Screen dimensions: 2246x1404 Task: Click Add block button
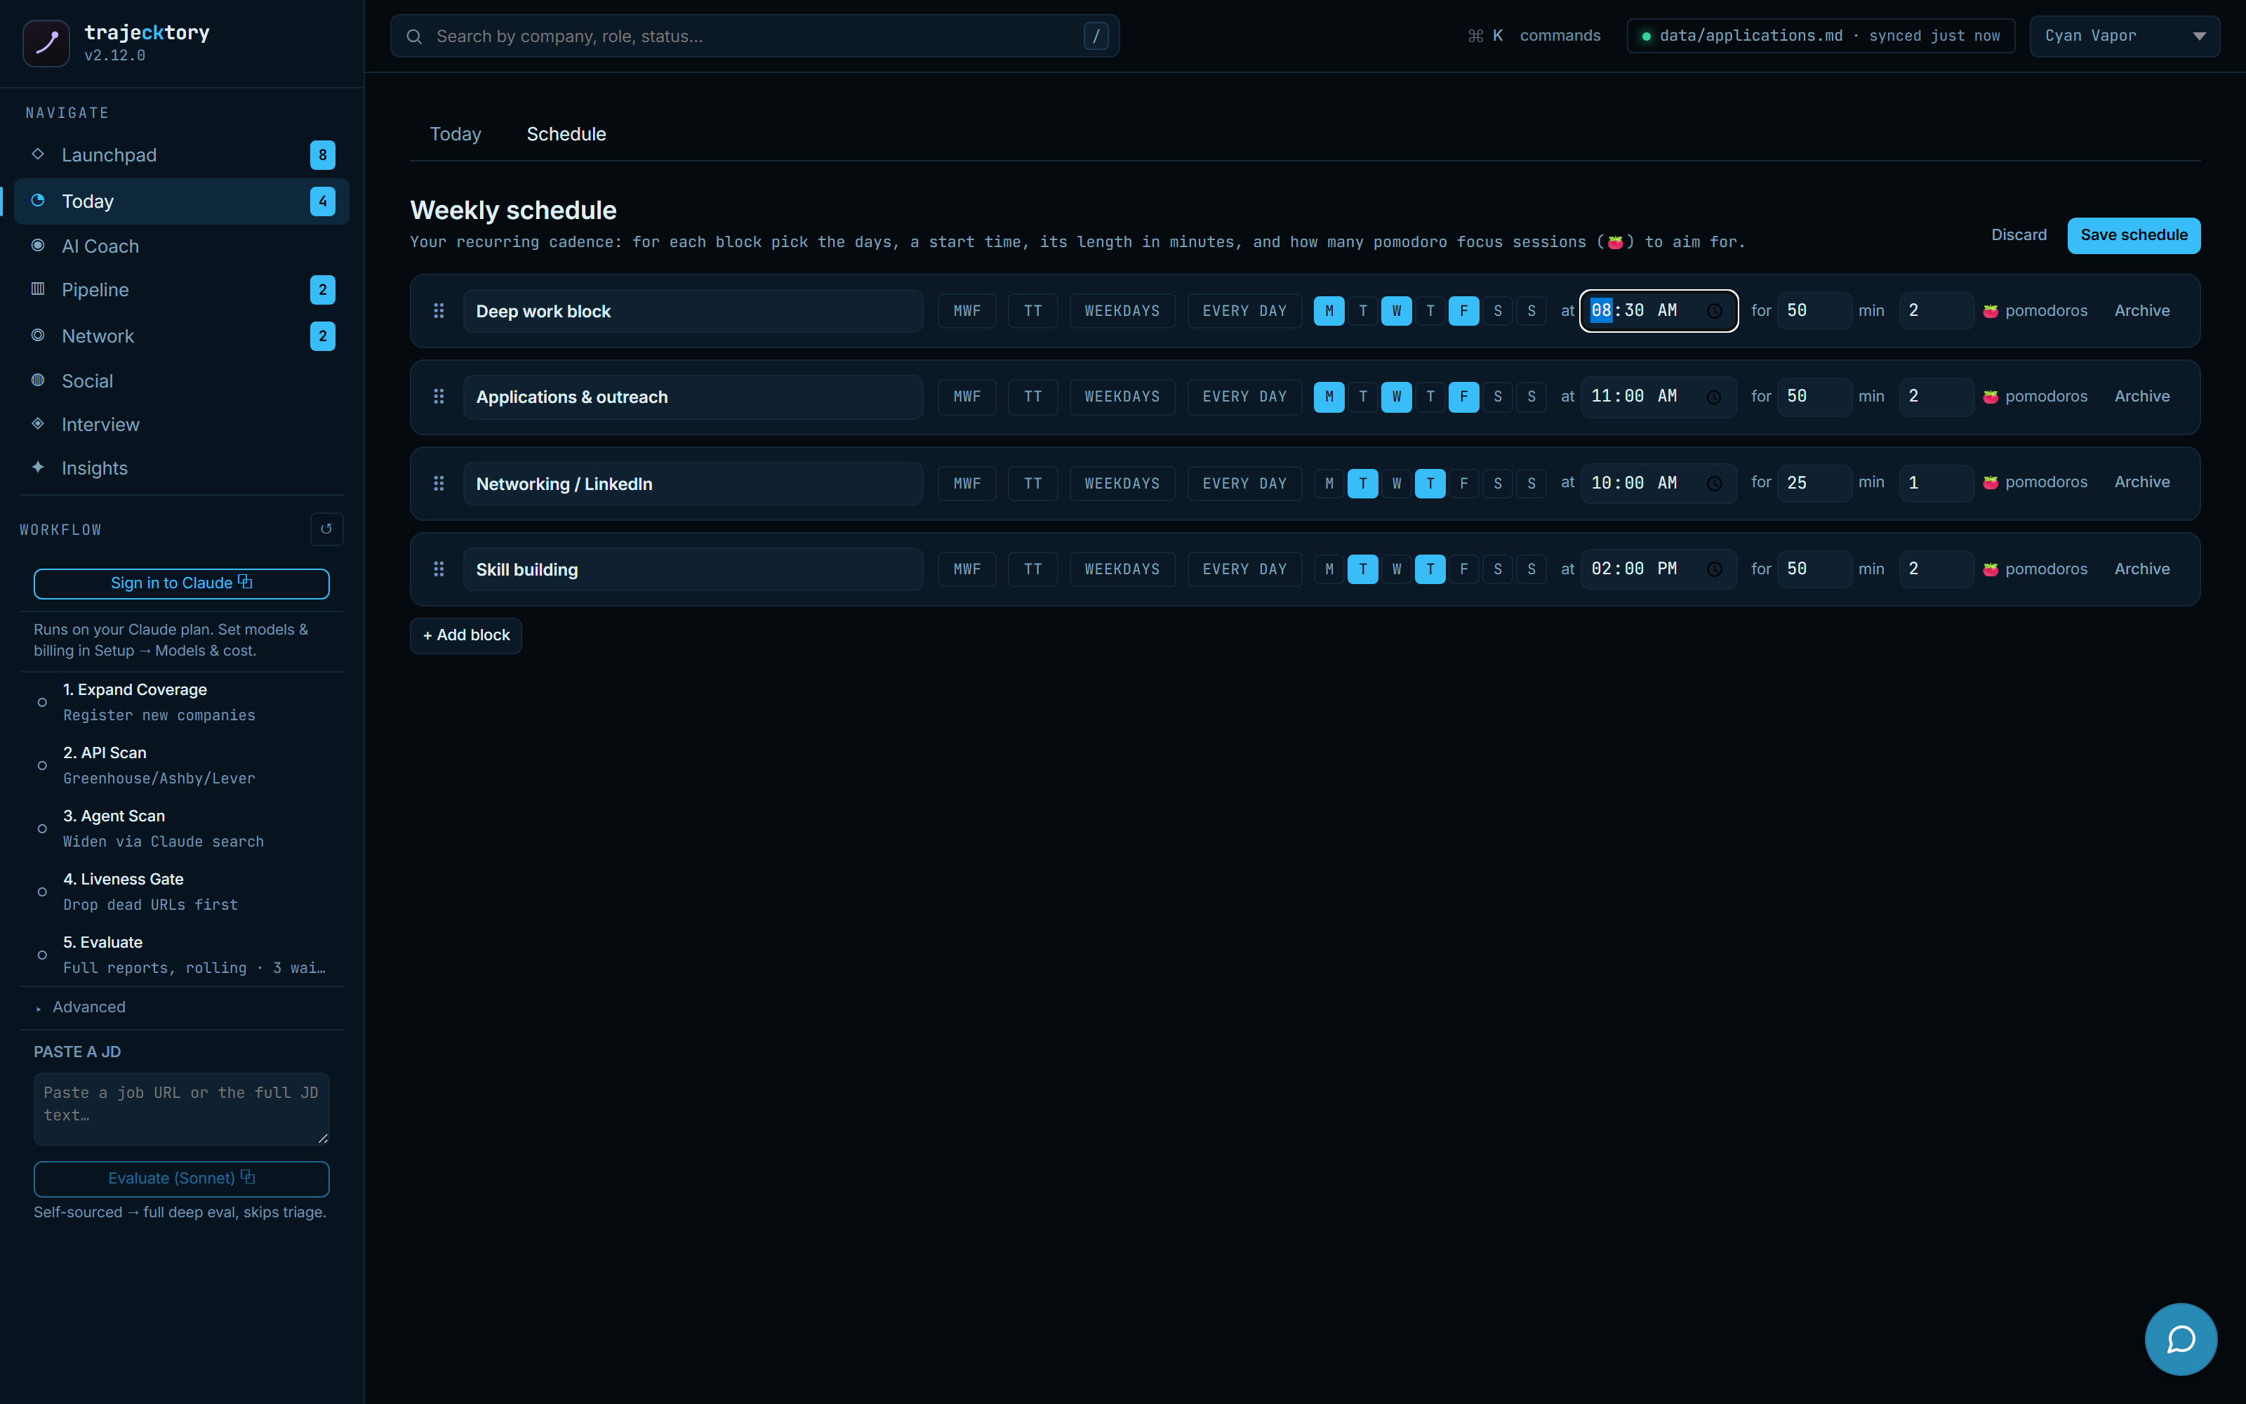(466, 635)
